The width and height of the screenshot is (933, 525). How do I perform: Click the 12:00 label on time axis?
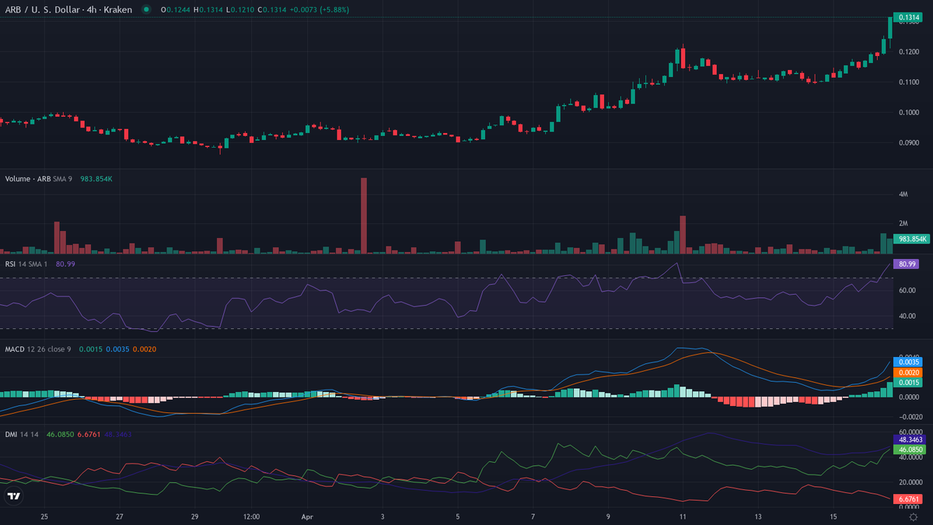[251, 516]
